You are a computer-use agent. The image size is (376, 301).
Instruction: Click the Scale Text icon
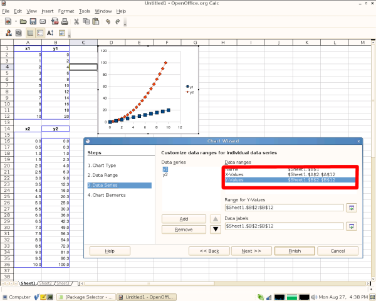(50, 33)
